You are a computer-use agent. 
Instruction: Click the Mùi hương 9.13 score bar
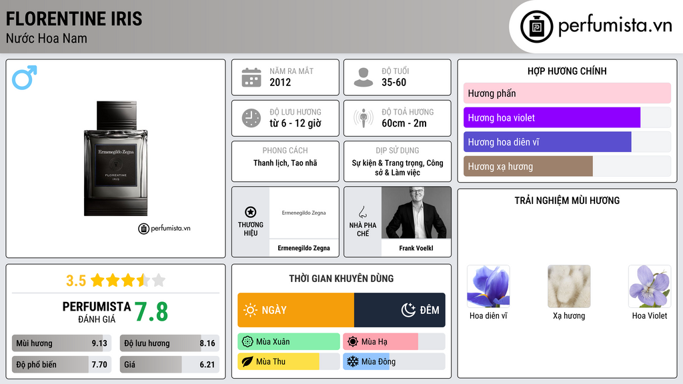pyautogui.click(x=61, y=343)
